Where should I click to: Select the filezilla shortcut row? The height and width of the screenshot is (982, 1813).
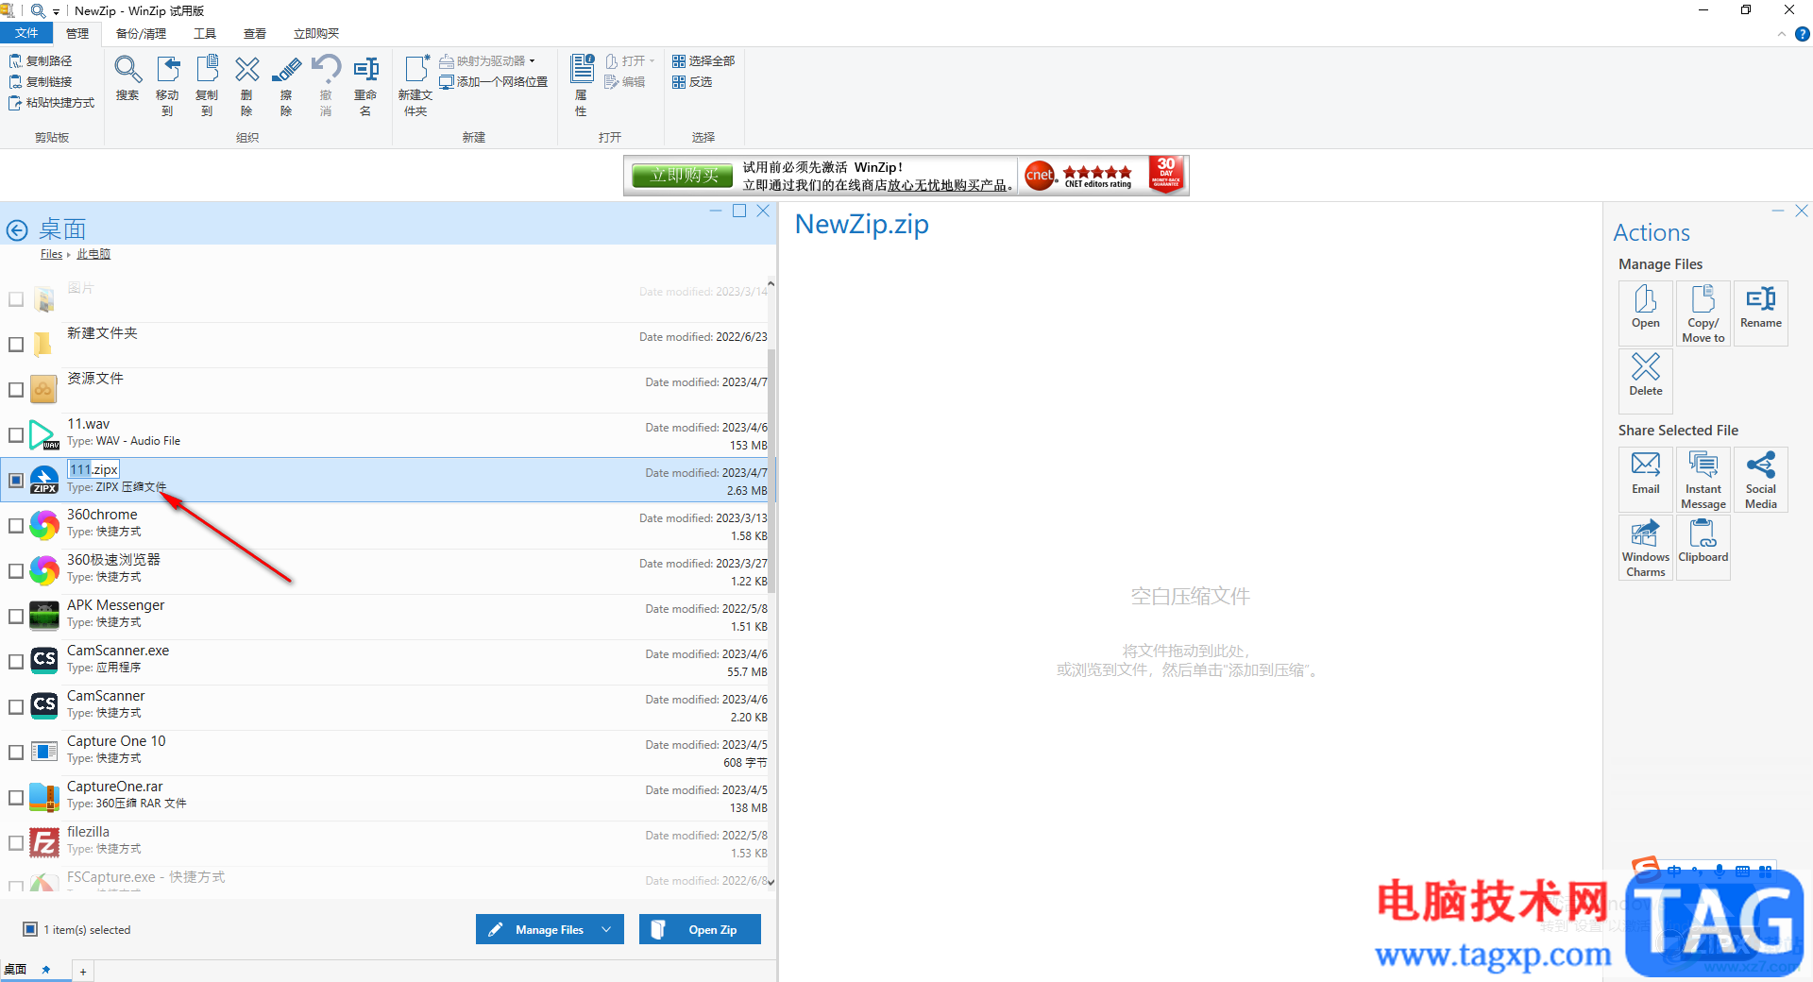pos(387,843)
